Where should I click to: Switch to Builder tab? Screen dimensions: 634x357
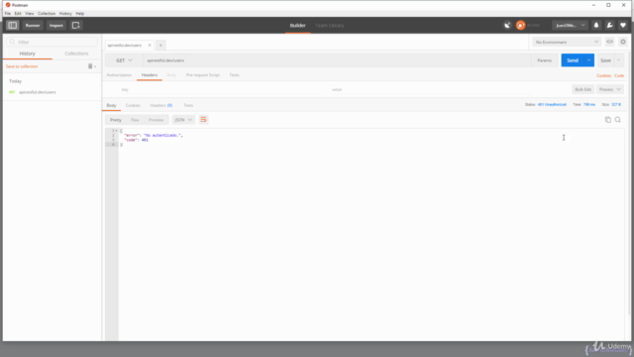click(297, 25)
